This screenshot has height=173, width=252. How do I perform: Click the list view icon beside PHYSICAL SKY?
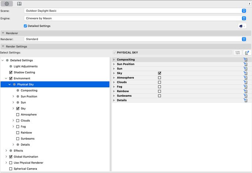[238, 52]
